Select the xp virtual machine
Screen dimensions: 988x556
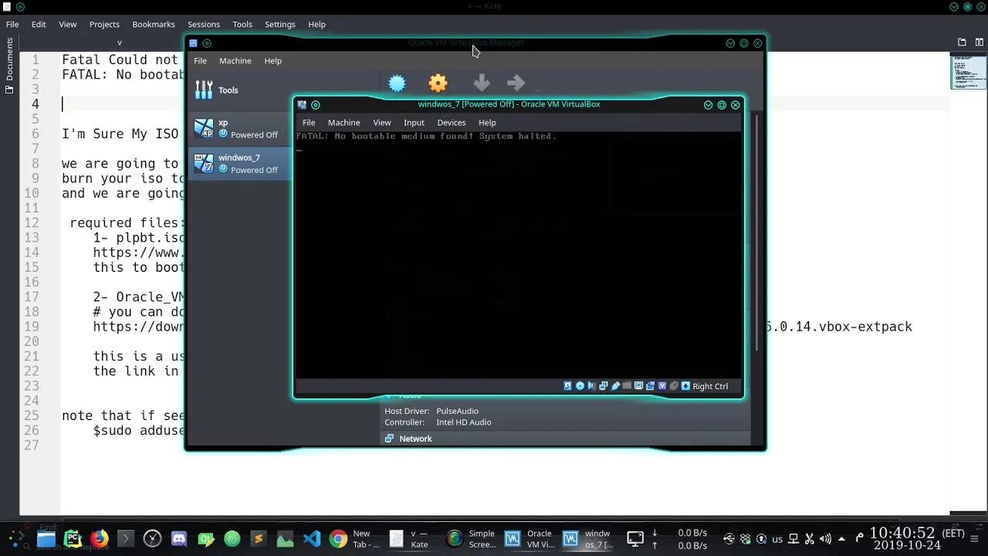(239, 128)
